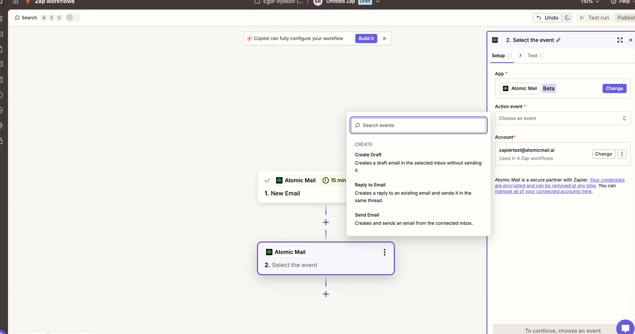Close the step editor side panel
Image resolution: width=635 pixels, height=334 pixels.
pos(631,40)
